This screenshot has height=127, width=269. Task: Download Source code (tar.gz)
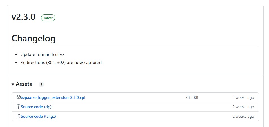coord(38,116)
